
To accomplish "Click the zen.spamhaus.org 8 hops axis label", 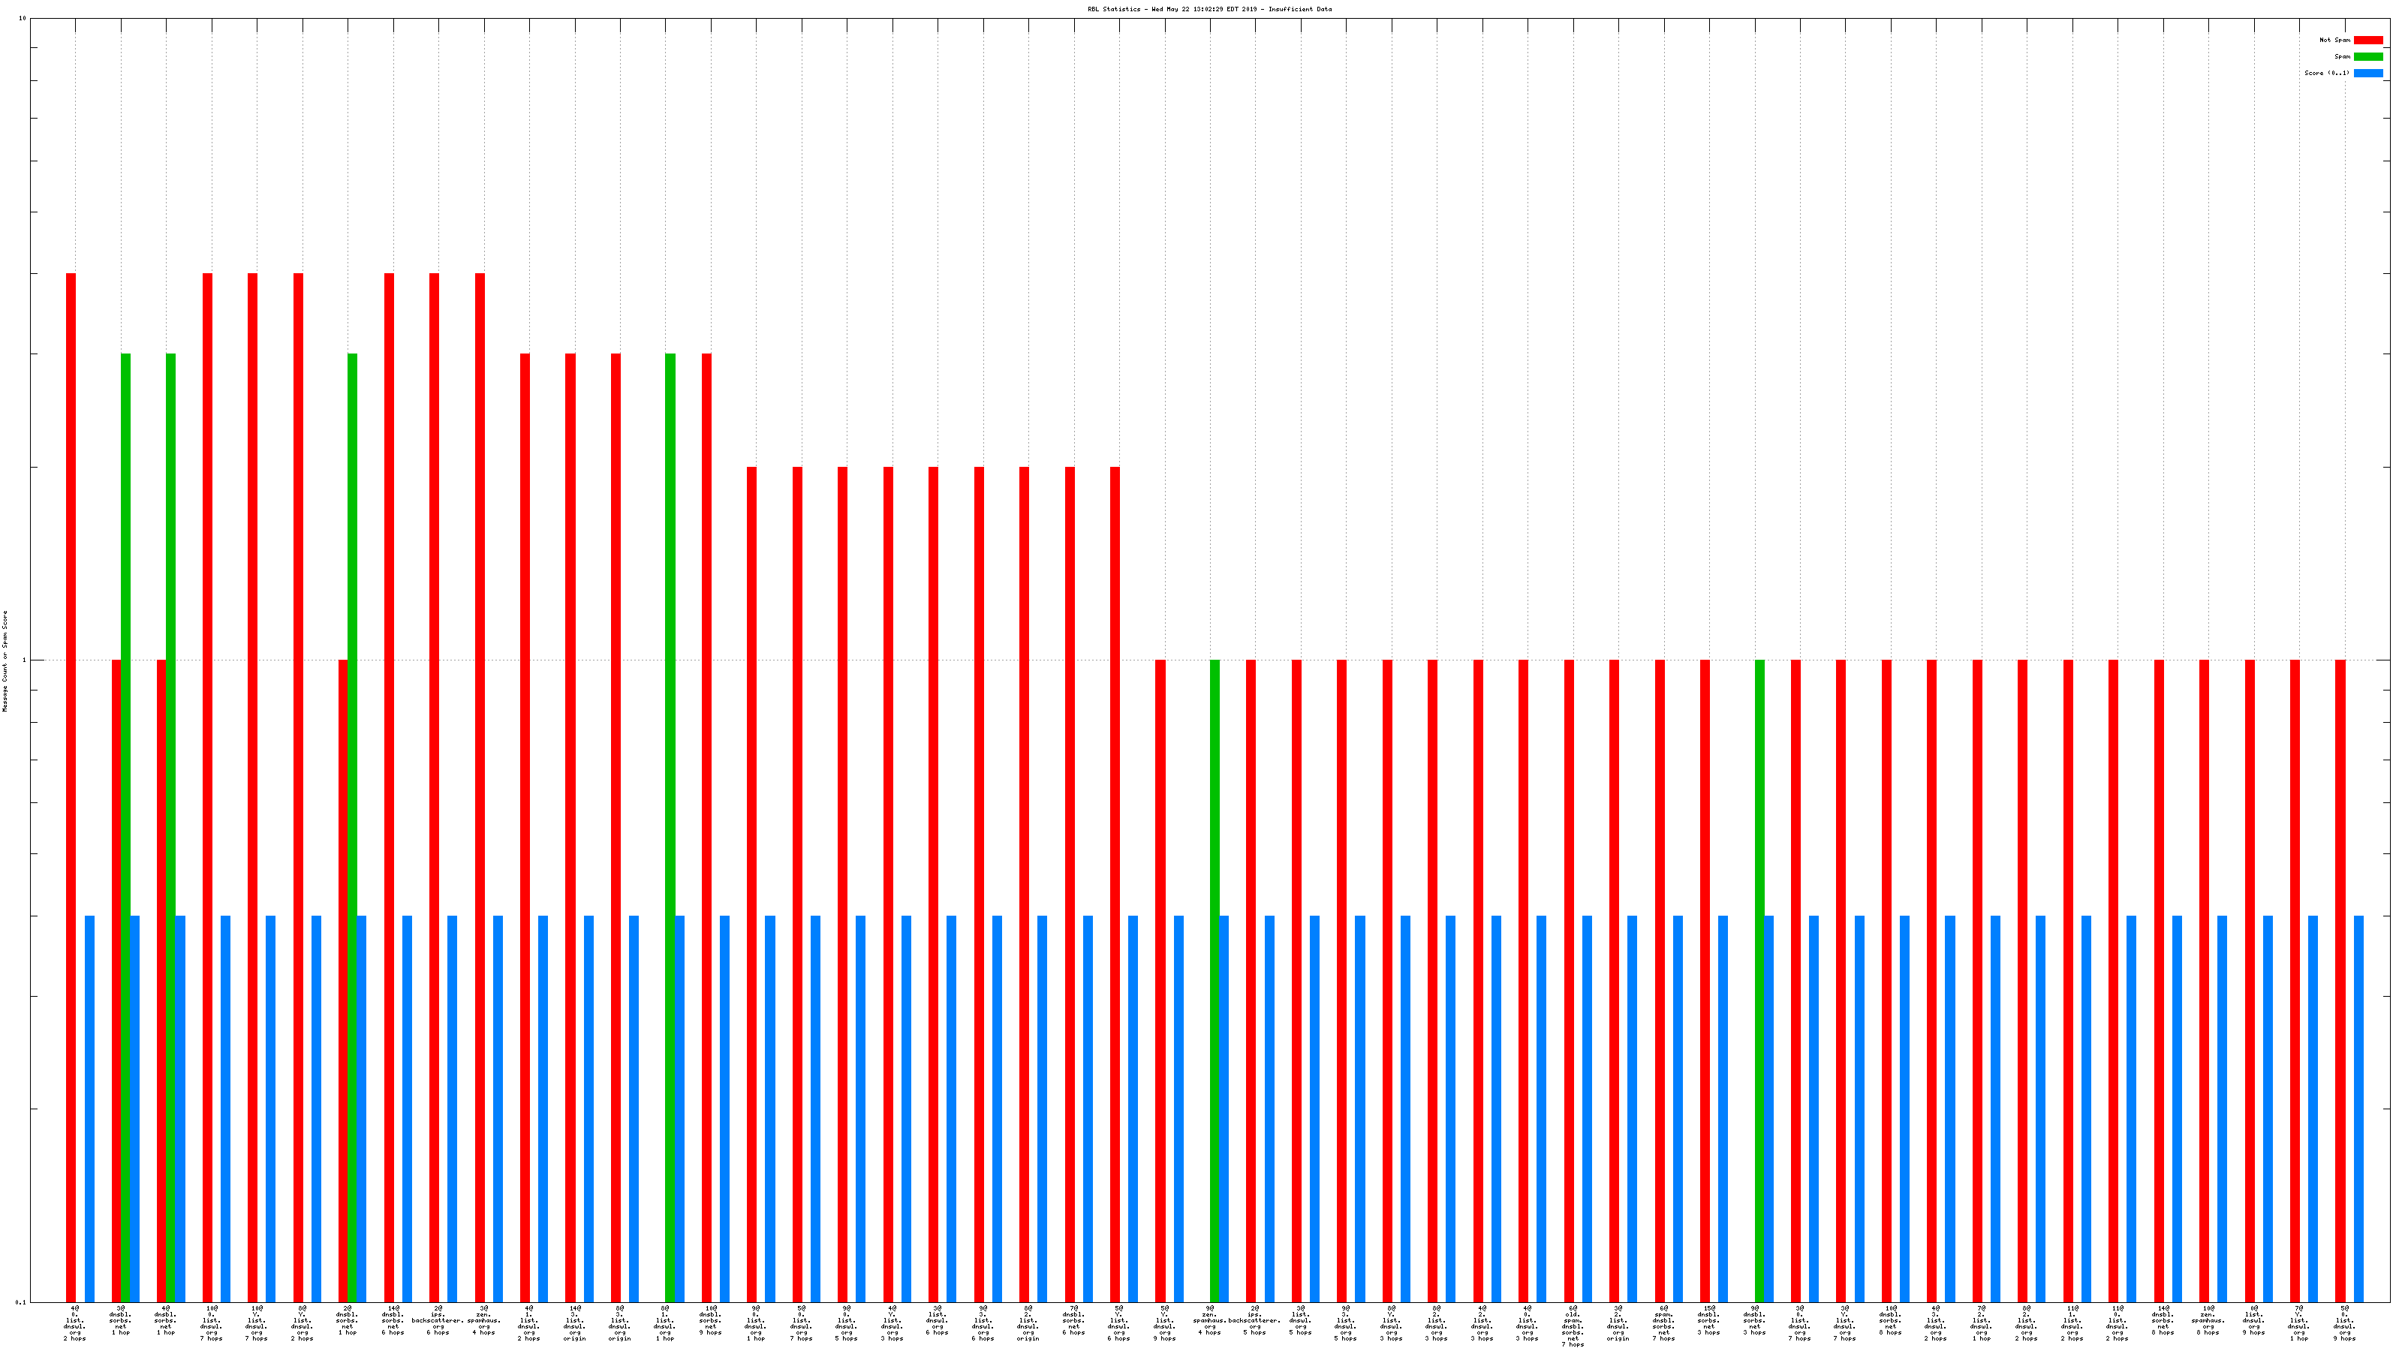I will tap(2207, 1320).
